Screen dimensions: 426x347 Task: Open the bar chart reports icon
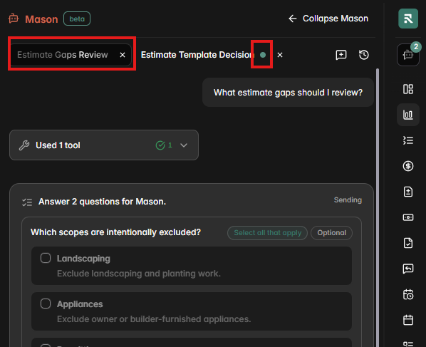coord(407,115)
